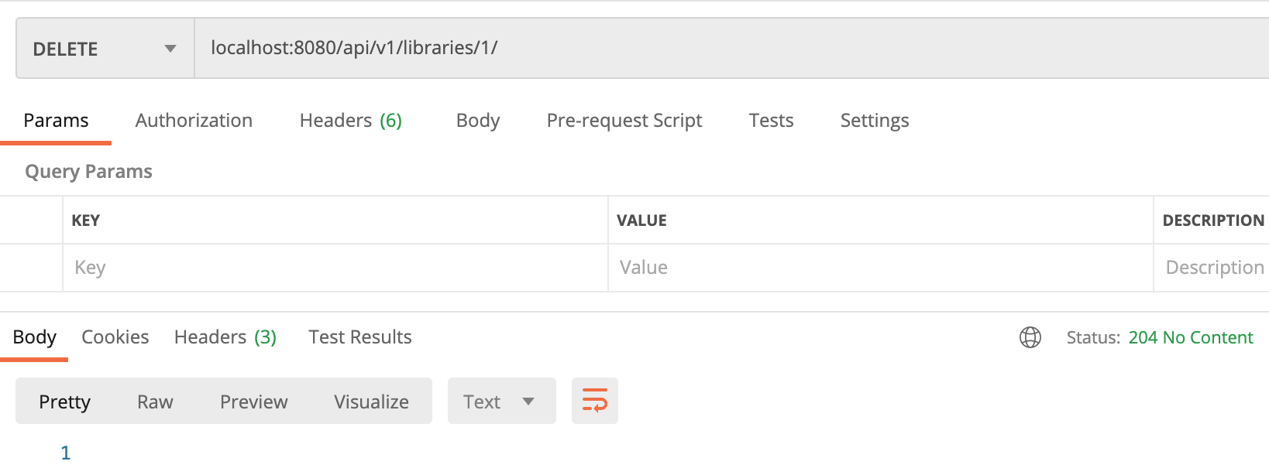Switch response view to Raw
Image resolution: width=1269 pixels, height=475 pixels.
155,402
